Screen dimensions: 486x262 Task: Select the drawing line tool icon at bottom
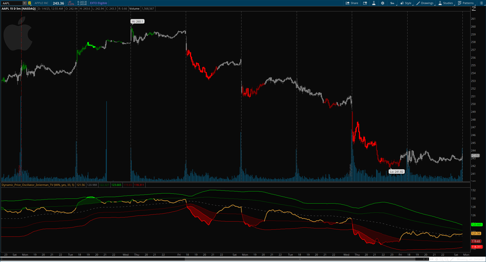pos(452,259)
